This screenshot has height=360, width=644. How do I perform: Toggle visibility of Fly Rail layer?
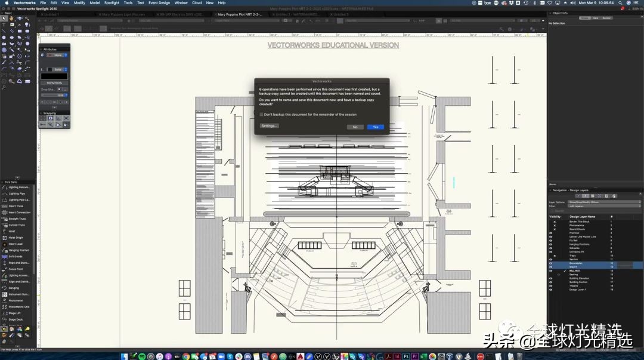pyautogui.click(x=550, y=241)
